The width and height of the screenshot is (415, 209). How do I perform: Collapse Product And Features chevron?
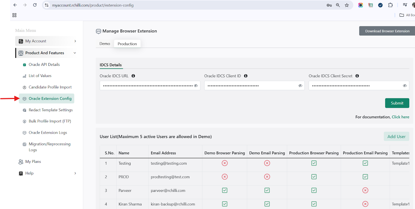pos(75,53)
